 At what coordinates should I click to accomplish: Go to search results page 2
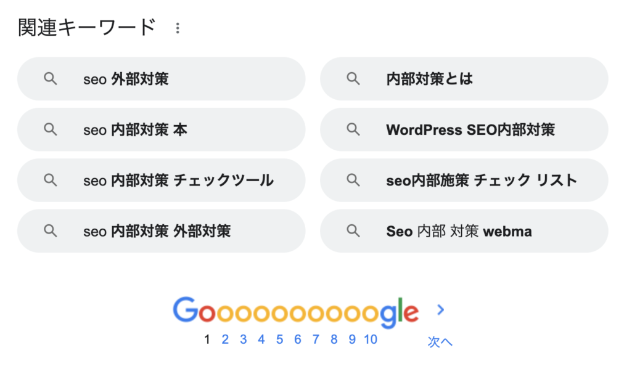pyautogui.click(x=225, y=339)
